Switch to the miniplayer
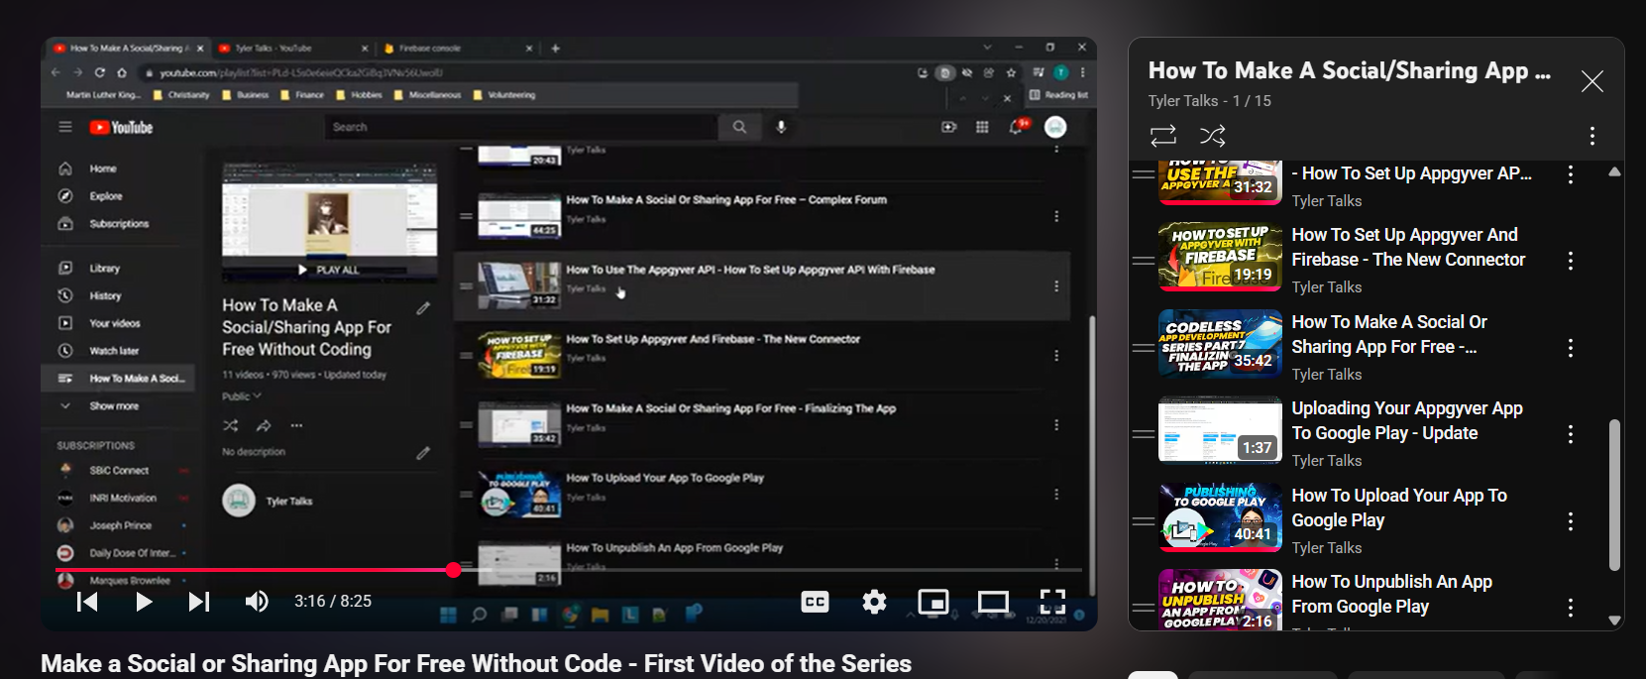Screen dimensions: 1646x679 [x=933, y=602]
